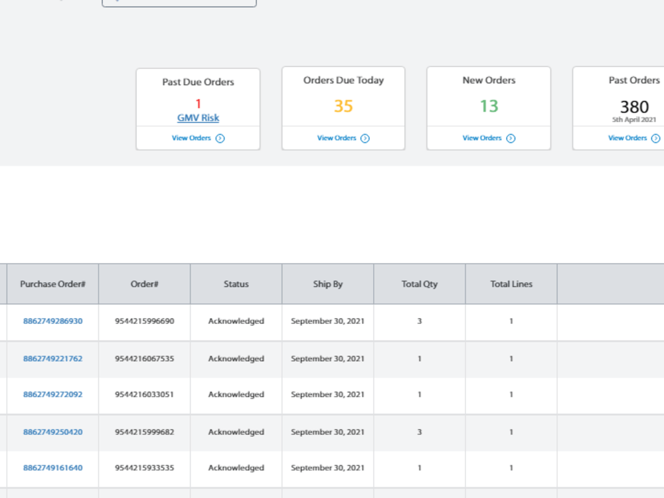This screenshot has width=664, height=498.
Task: Open purchase order 8862749272092
Action: (53, 394)
